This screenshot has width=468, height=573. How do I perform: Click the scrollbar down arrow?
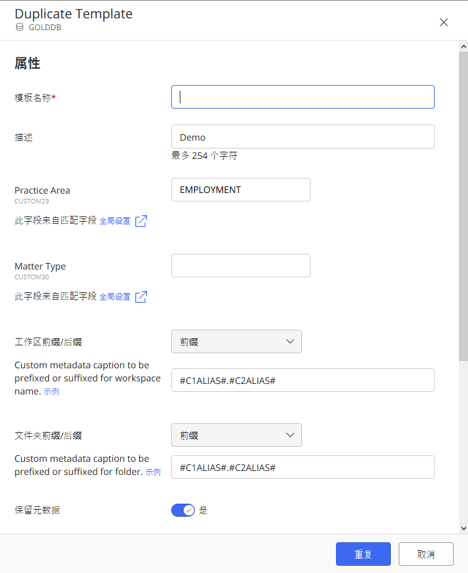coord(463,528)
